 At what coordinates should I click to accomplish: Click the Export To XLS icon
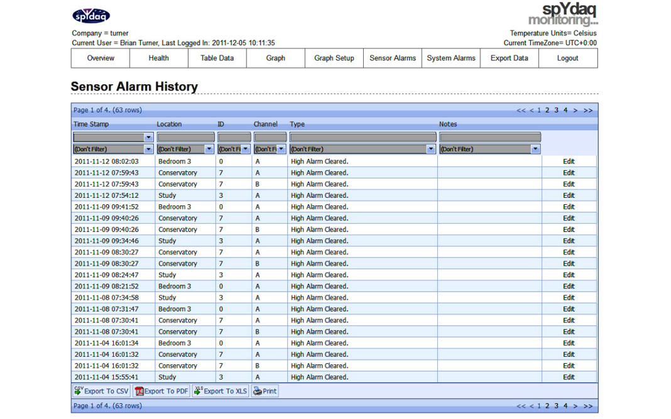tap(199, 391)
